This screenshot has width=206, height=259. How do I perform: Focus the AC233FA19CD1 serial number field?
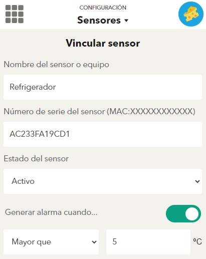[103, 134]
